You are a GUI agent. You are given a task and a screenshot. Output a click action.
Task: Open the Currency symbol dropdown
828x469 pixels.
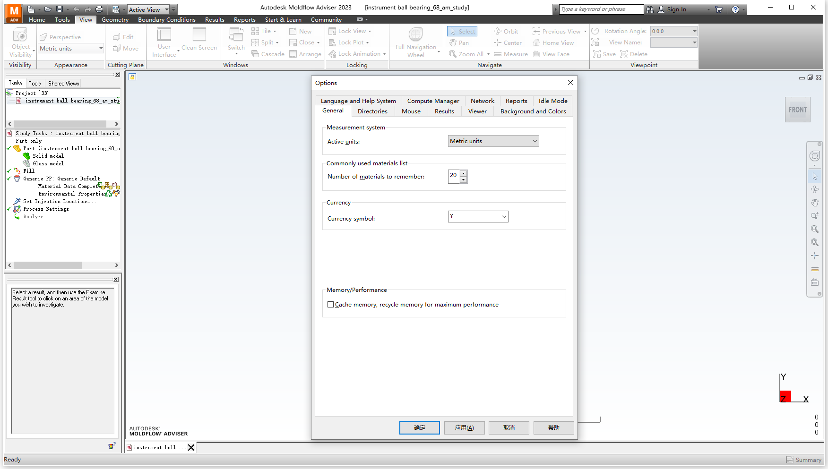(478, 217)
